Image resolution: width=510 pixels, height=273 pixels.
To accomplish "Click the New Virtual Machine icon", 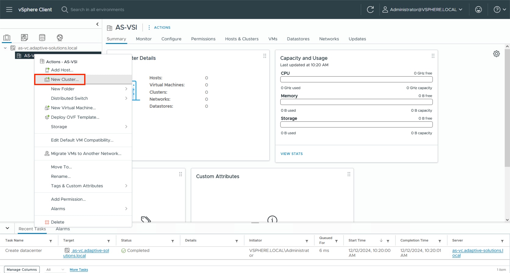I will tap(47, 108).
